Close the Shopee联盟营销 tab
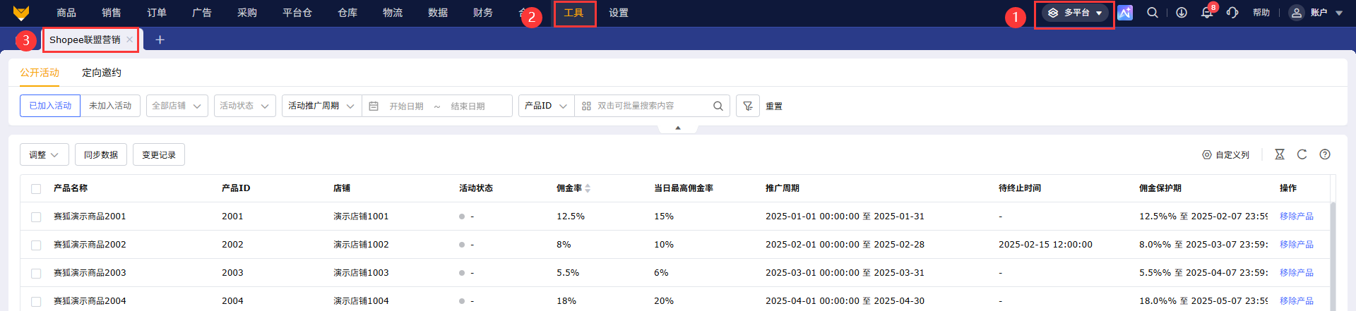Screen dimensions: 1356x311 coord(129,39)
